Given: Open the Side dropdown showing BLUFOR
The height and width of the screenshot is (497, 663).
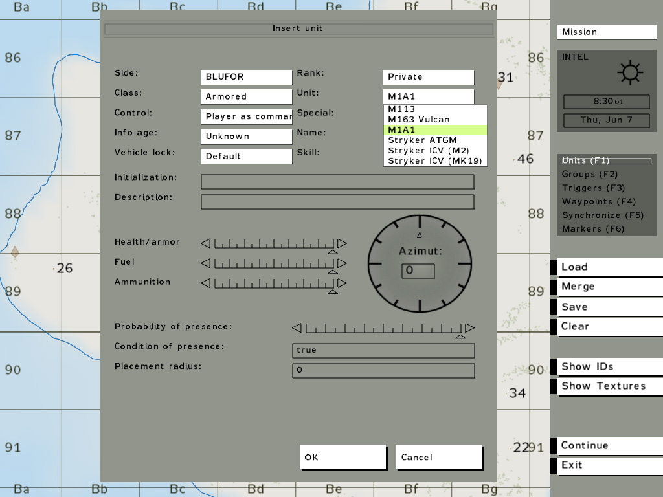Looking at the screenshot, I should [x=246, y=77].
